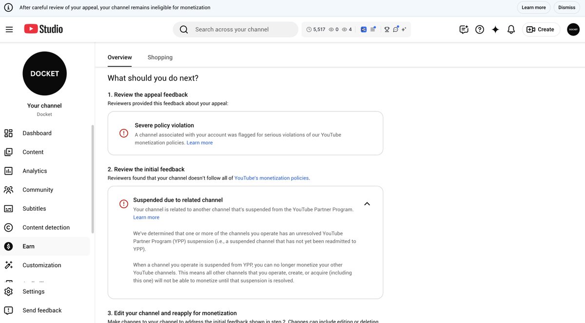
Task: Open Learn more in Severe policy violation
Action: tap(199, 143)
